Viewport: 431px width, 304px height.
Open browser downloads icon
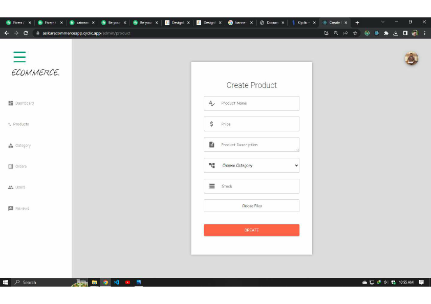[396, 33]
